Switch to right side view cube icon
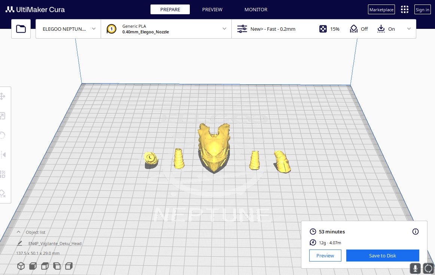 (x=69, y=266)
